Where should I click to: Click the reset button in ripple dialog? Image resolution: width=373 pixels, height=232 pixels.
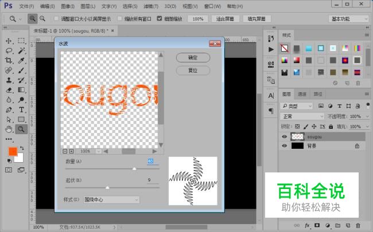[193, 70]
